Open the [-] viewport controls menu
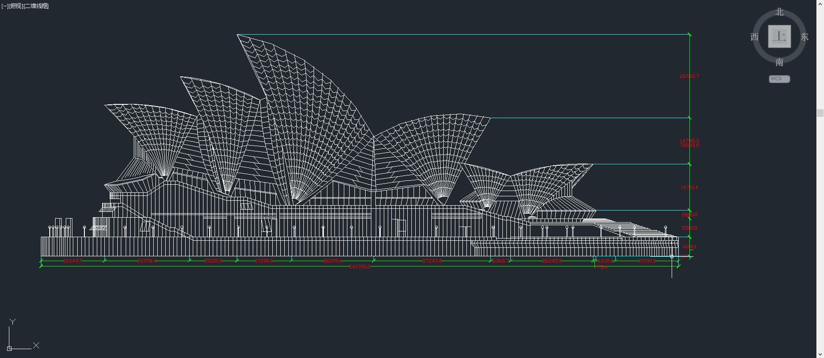This screenshot has width=824, height=358. click(x=5, y=6)
